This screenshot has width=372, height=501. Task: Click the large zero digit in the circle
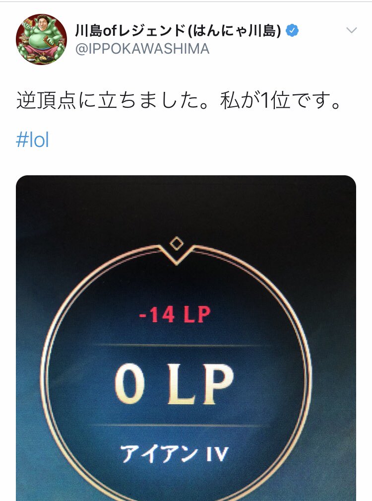coord(129,384)
